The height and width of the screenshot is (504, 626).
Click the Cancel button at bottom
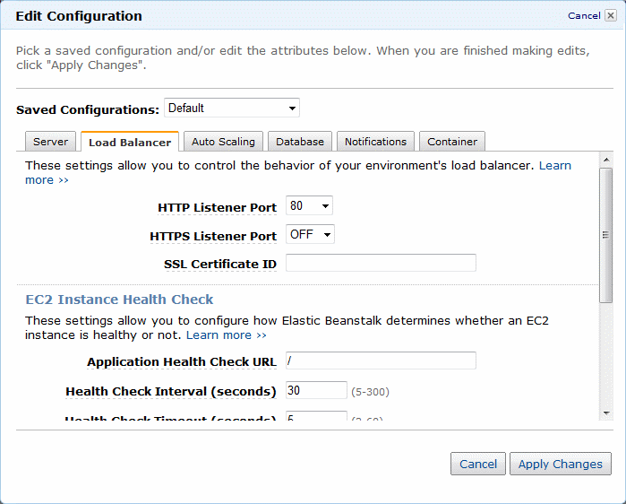tap(477, 464)
